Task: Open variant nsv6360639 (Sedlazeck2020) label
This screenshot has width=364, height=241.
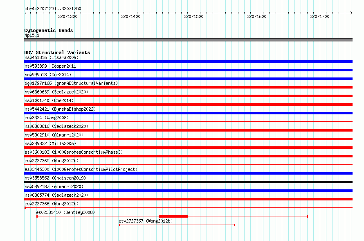Action: tap(56, 92)
